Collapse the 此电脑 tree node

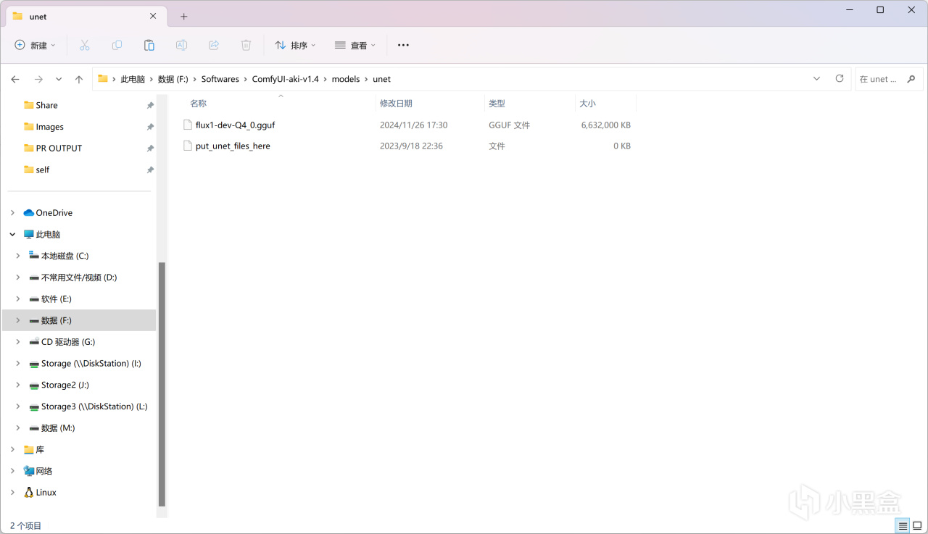(x=12, y=234)
